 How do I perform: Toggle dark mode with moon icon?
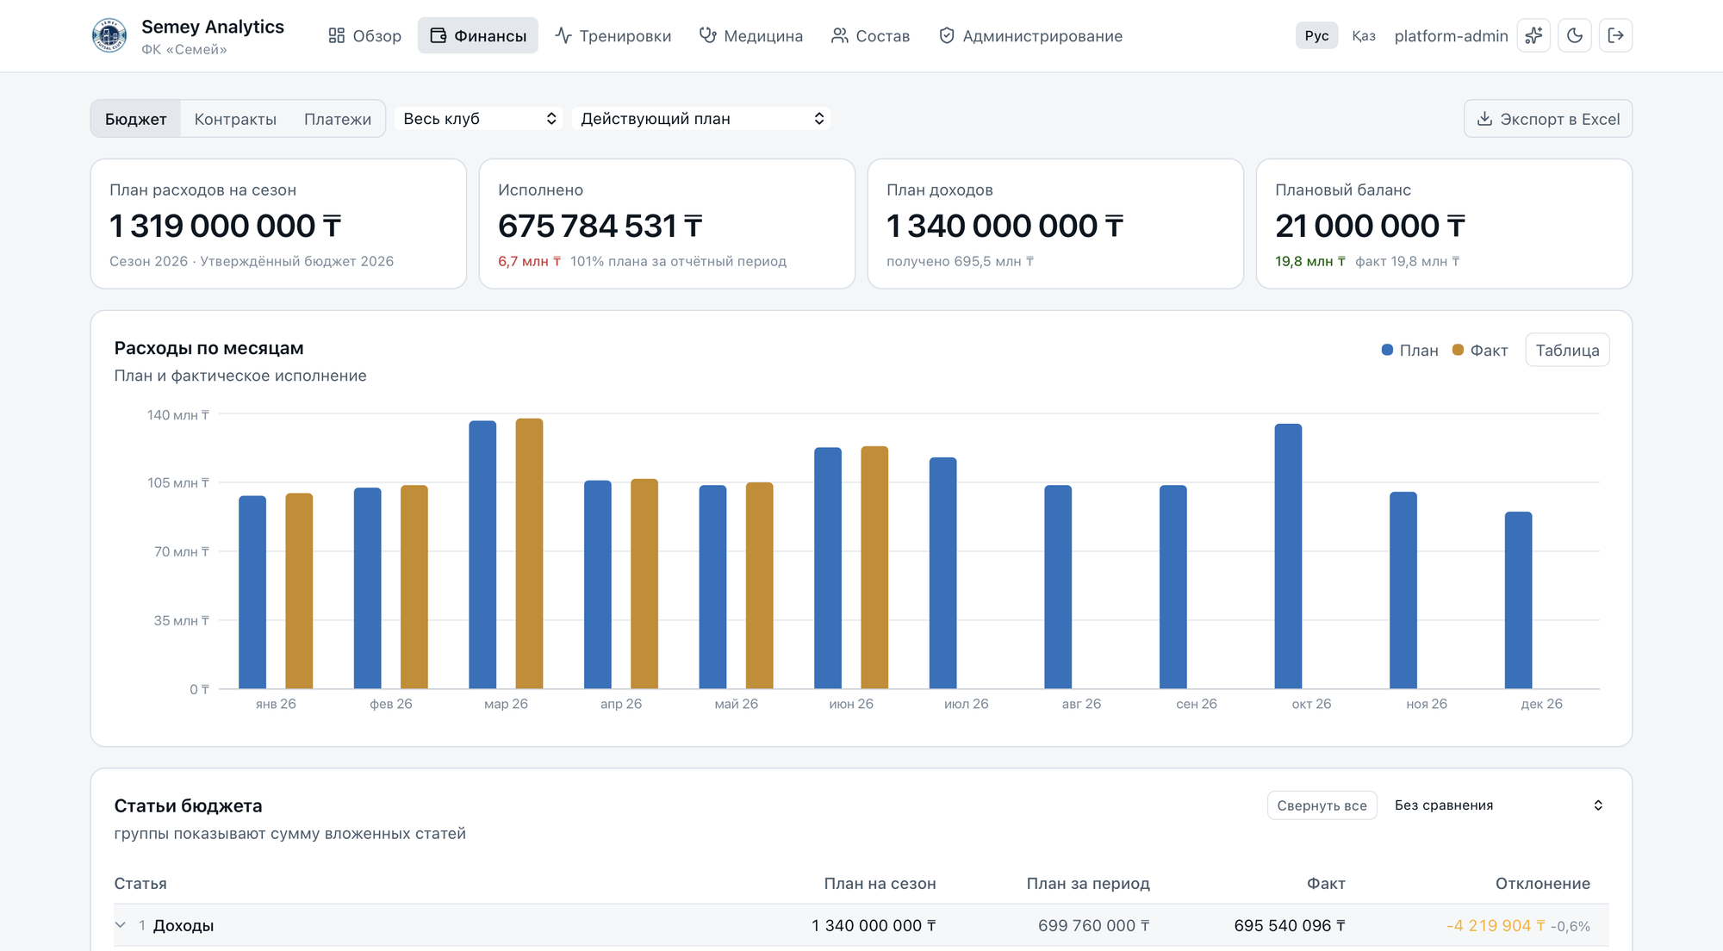(x=1575, y=35)
